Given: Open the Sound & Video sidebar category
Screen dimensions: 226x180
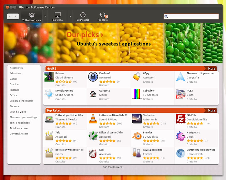Looking at the screenshot, I should [18, 112].
